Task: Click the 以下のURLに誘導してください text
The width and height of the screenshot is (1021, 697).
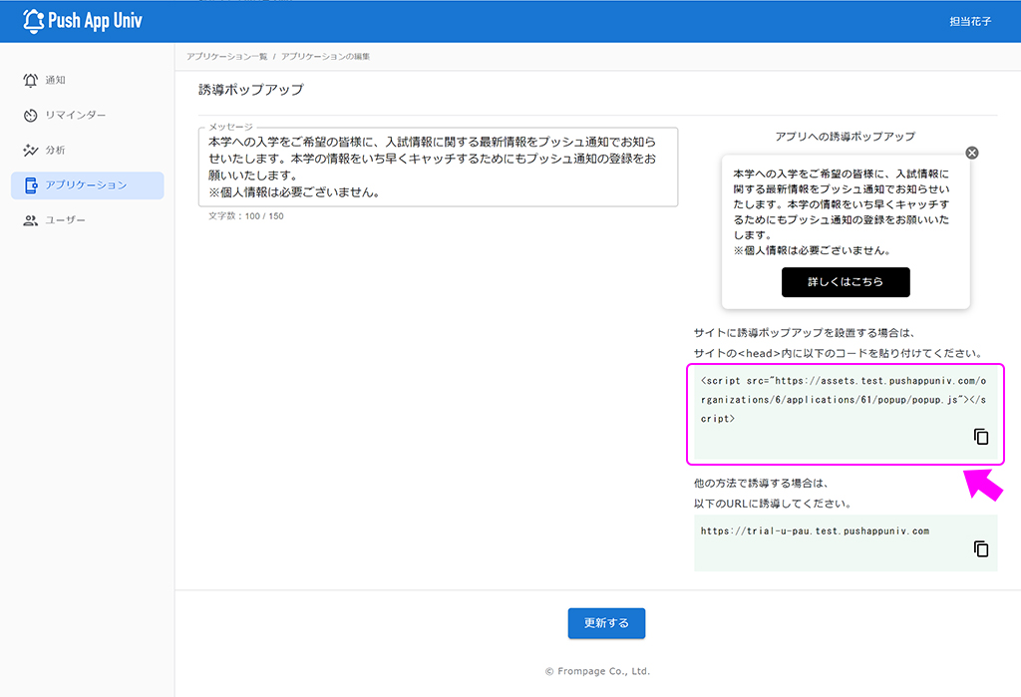Action: pyautogui.click(x=773, y=504)
